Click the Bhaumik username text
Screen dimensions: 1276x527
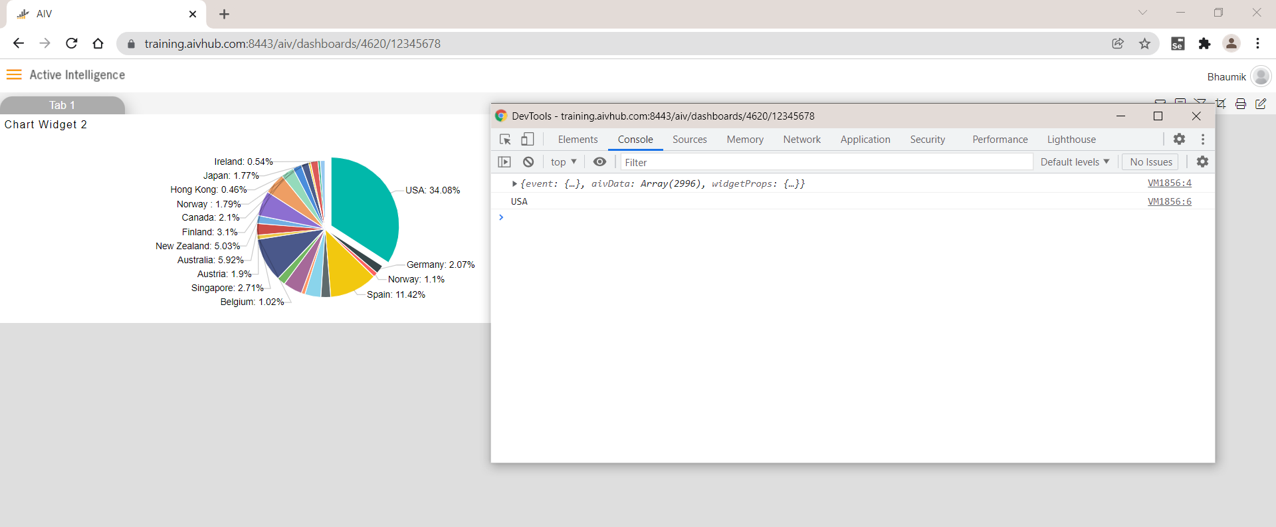(x=1226, y=77)
